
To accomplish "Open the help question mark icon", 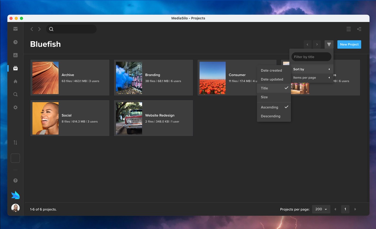I will click(15, 181).
